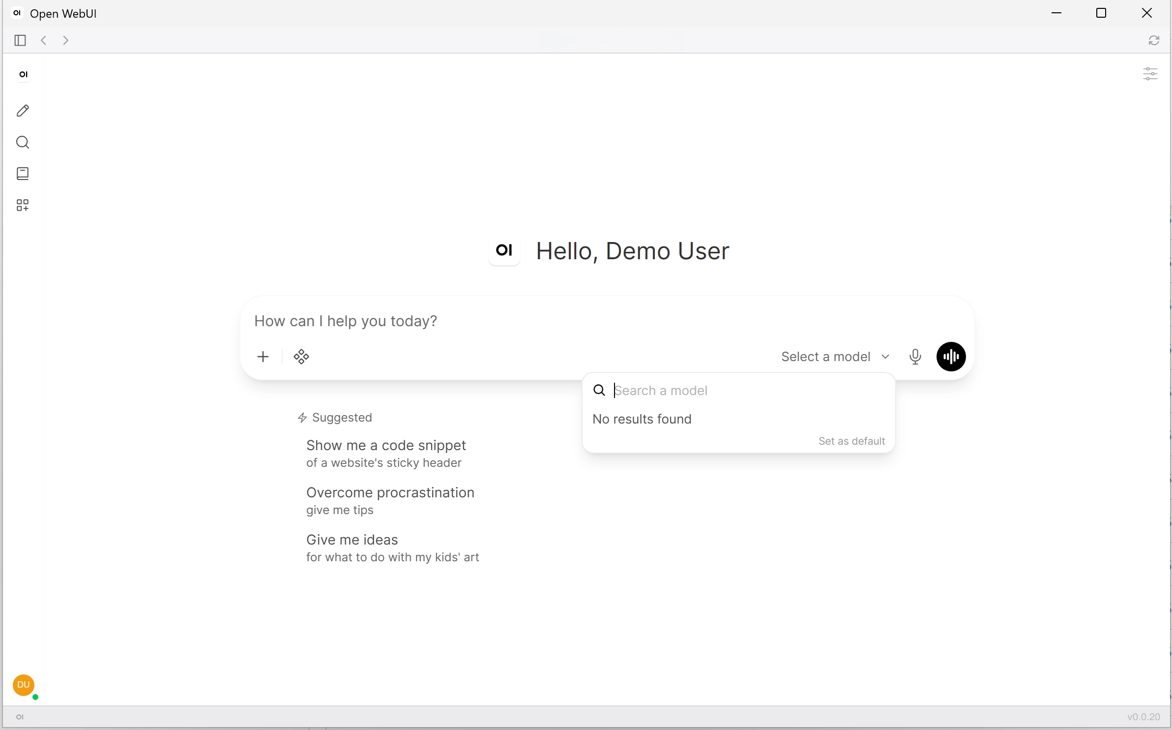Maximize the Open WebUI window
Screen dimensions: 1172x730
click(1102, 13)
